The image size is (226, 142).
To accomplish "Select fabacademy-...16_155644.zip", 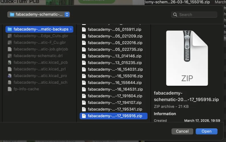I will coord(114,83).
